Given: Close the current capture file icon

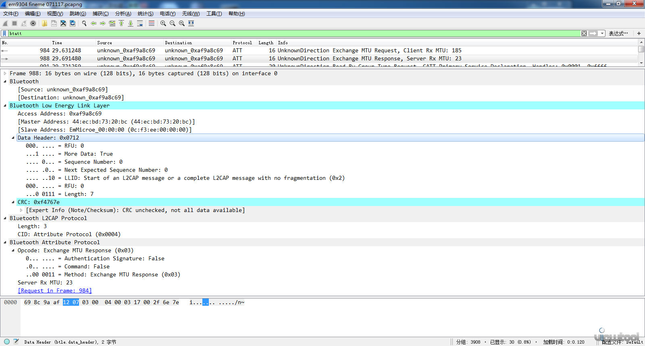Looking at the screenshot, I should pos(63,23).
